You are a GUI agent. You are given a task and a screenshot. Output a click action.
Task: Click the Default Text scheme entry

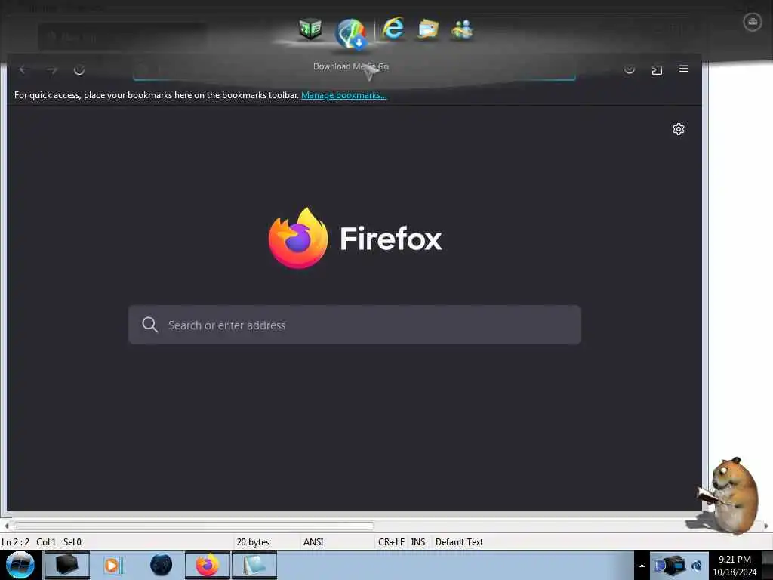[459, 542]
